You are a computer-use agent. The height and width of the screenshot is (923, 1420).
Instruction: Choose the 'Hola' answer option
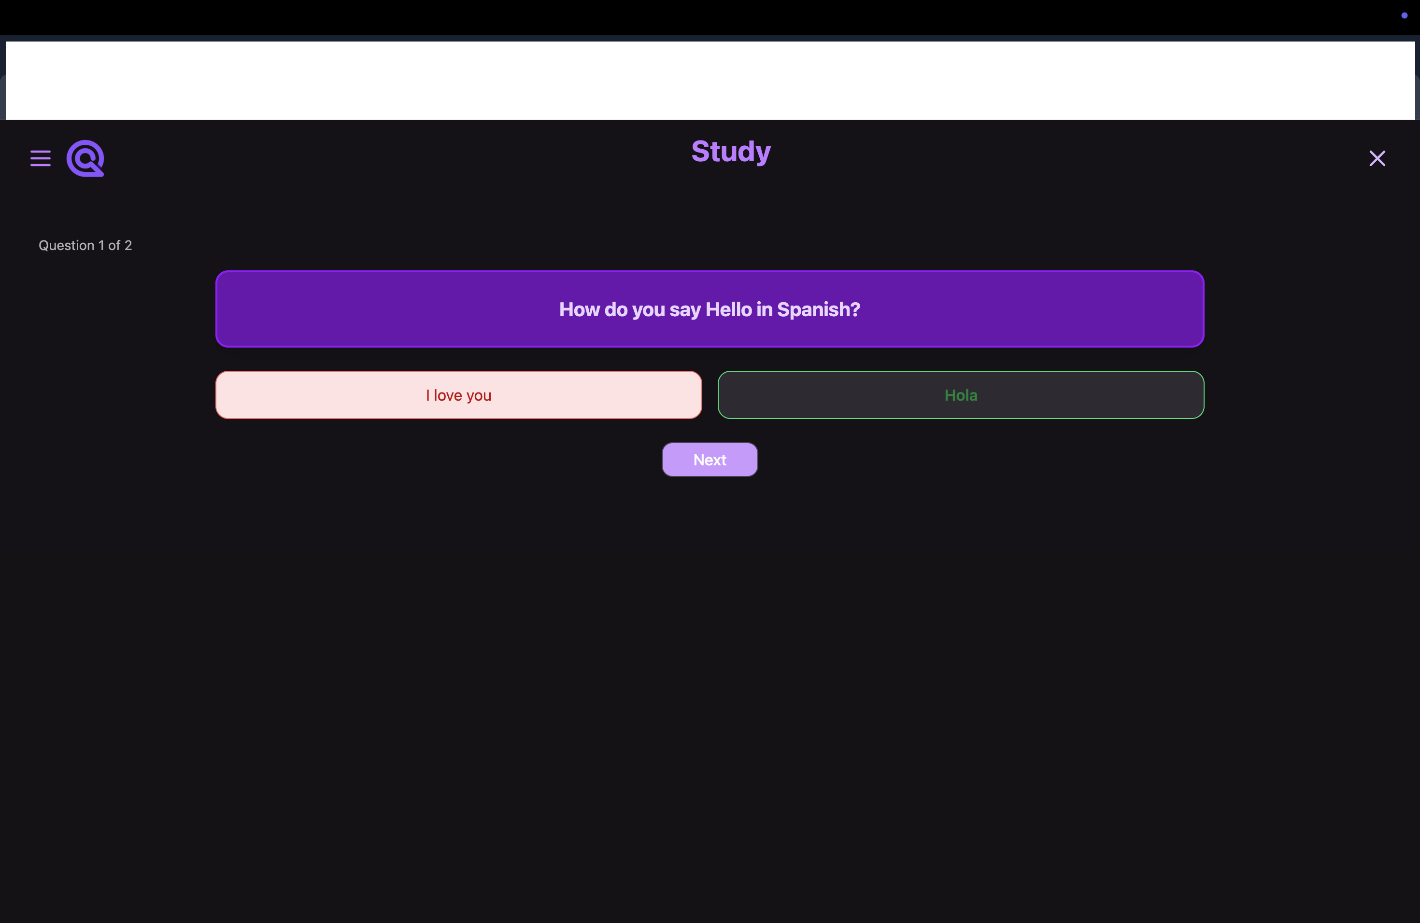click(x=961, y=395)
